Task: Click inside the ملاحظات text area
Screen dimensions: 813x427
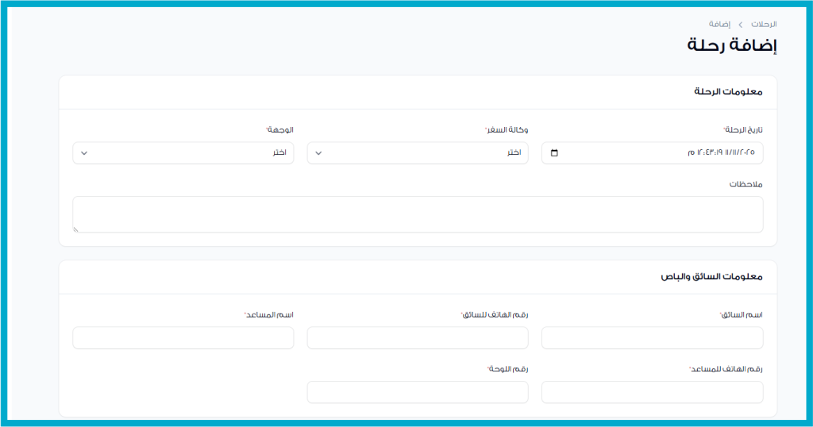Action: [x=418, y=214]
